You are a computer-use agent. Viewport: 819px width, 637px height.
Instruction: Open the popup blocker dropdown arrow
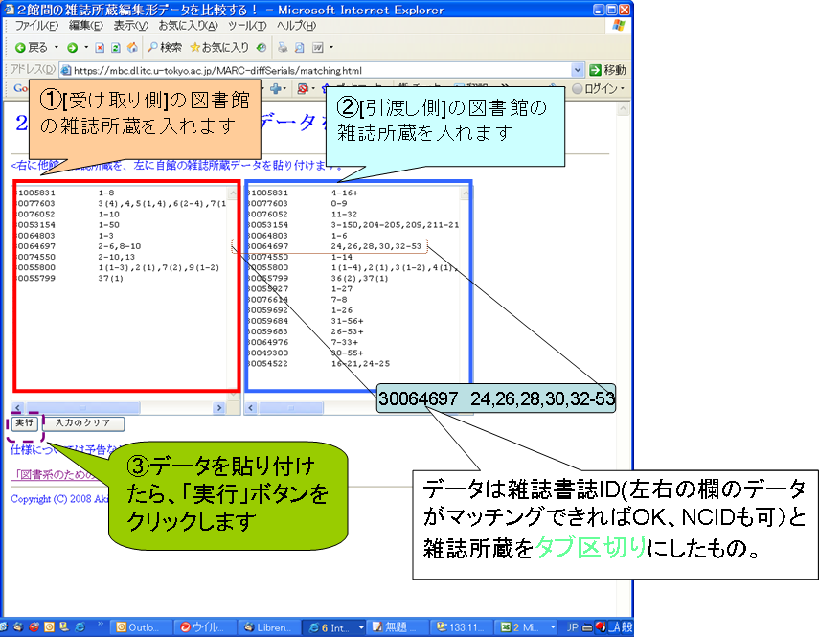click(313, 89)
